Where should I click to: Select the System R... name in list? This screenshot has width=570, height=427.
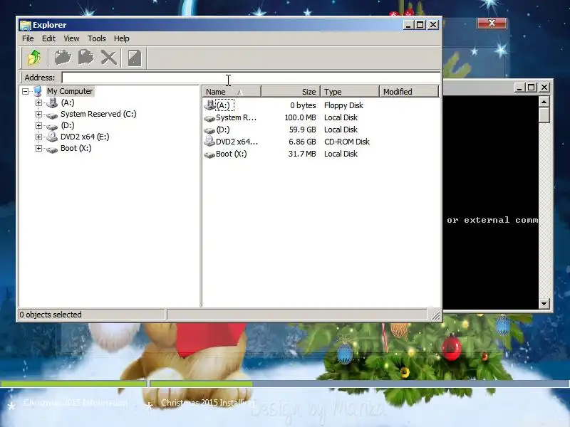(x=236, y=117)
